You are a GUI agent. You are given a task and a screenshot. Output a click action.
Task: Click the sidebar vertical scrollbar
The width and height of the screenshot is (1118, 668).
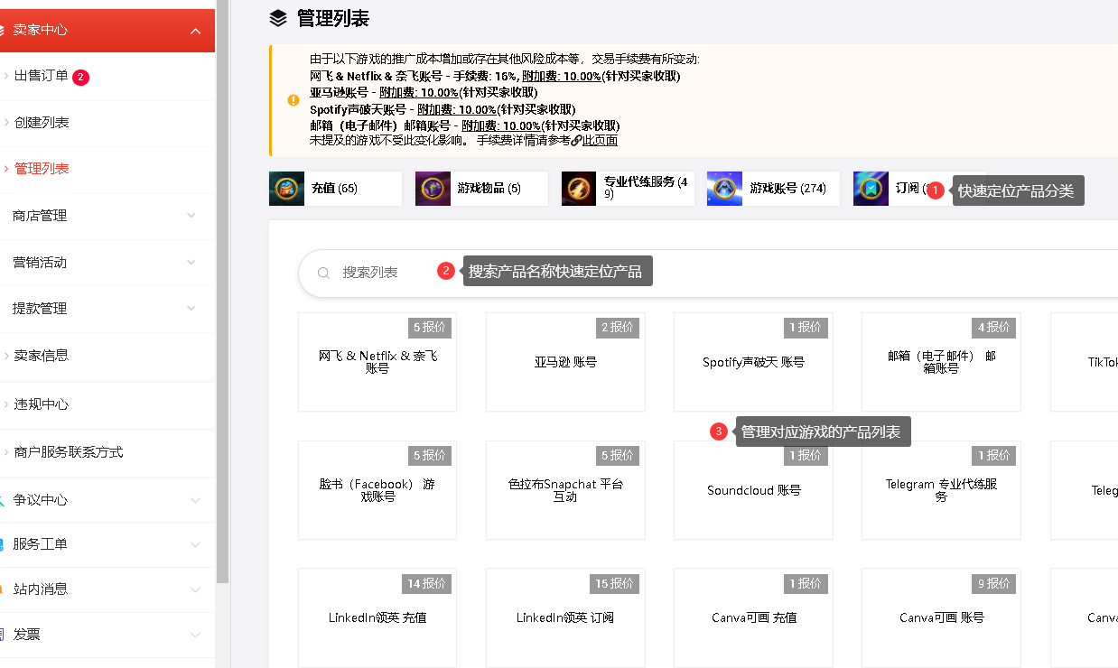(223, 271)
